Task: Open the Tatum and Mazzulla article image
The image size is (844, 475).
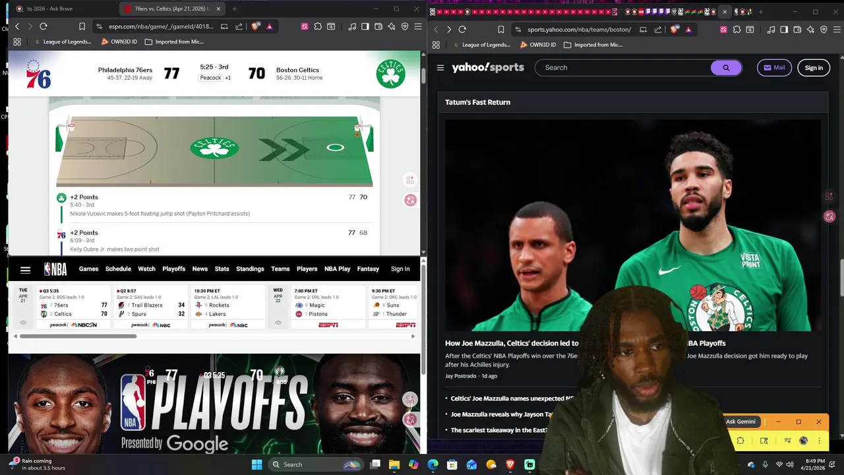Action: pyautogui.click(x=633, y=225)
